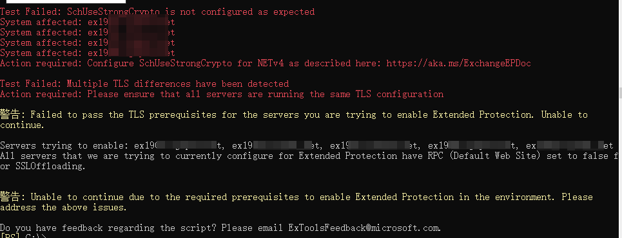The image size is (622, 238).
Task: Click 'Test Failed: Multiple TLS differences' line
Action: (x=144, y=84)
